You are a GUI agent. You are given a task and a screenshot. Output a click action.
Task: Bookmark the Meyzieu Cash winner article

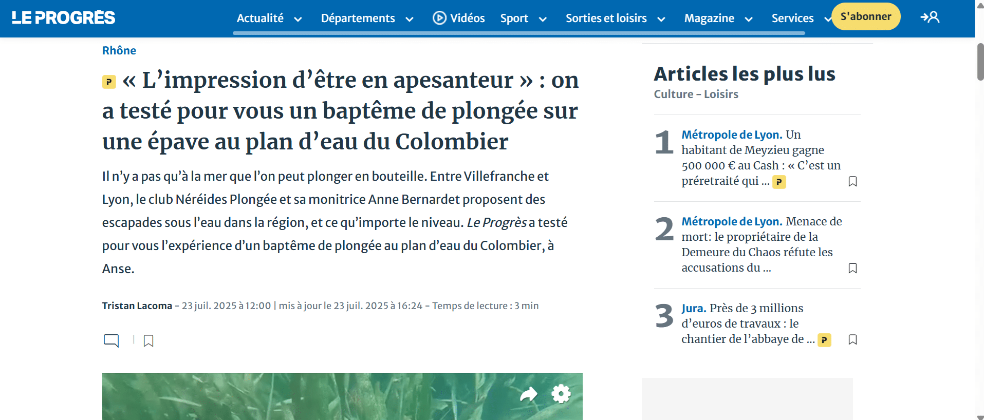[852, 181]
